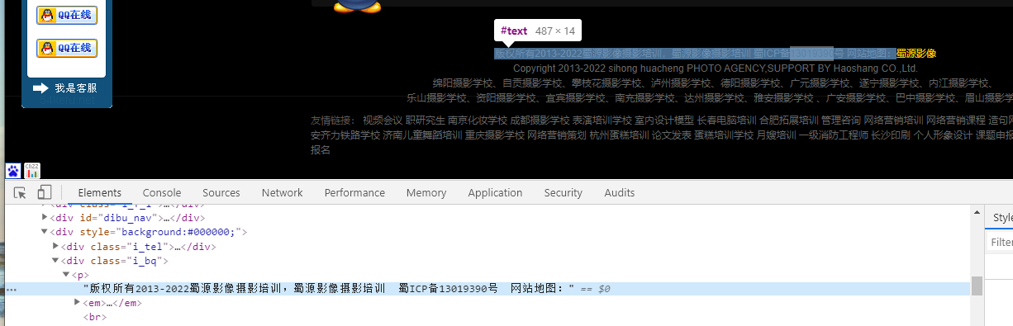Click the 蛋糕培训学校 link
The height and width of the screenshot is (326, 1013).
click(725, 135)
